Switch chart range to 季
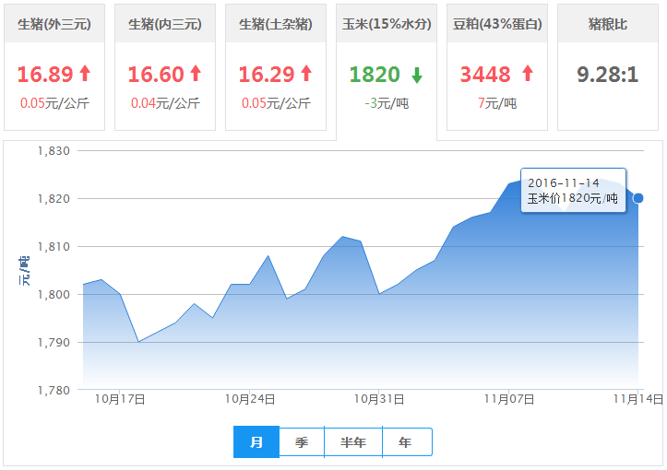Screen dimensions: 667x470 (302, 442)
